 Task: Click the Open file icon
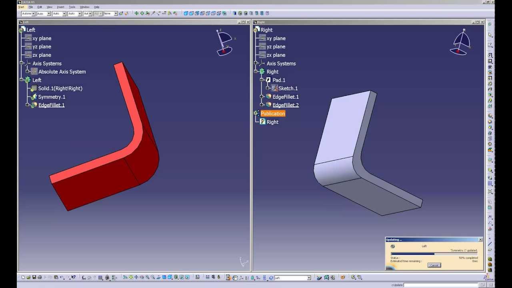coord(28,277)
